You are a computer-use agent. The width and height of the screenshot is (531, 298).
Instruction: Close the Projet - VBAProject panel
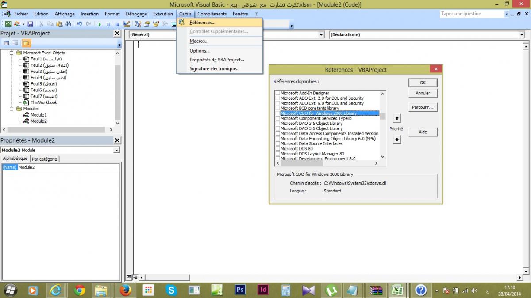coord(117,33)
